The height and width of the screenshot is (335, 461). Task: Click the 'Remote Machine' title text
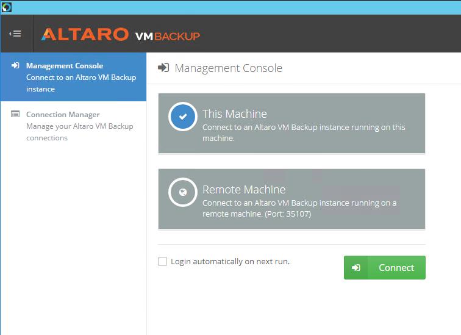click(x=244, y=189)
